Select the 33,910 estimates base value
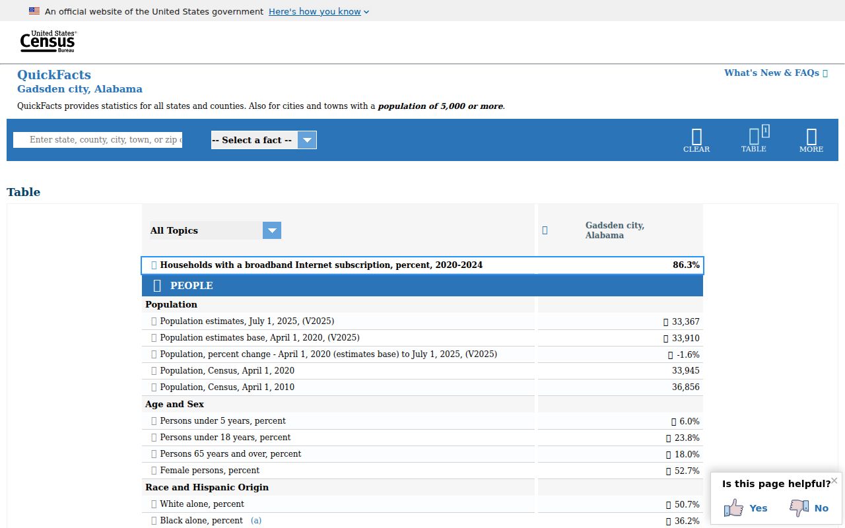Screen dimensions: 845x528 pyautogui.click(x=686, y=339)
